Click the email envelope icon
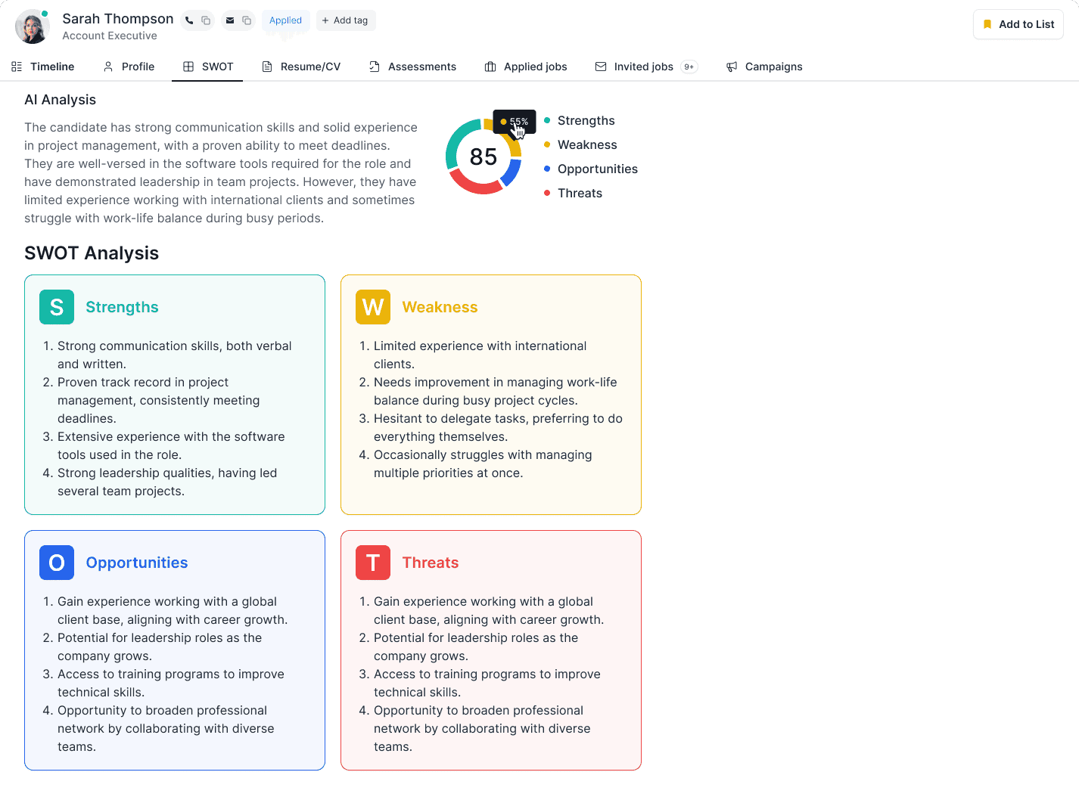 (230, 20)
